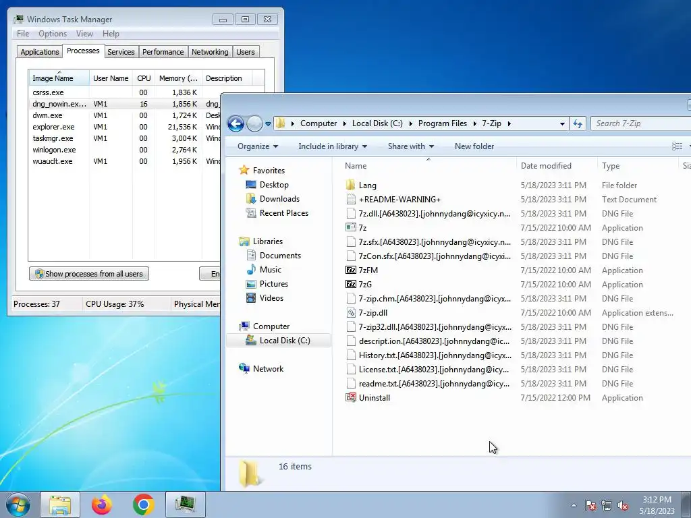Select dng_nowin.exe process row

(x=126, y=104)
